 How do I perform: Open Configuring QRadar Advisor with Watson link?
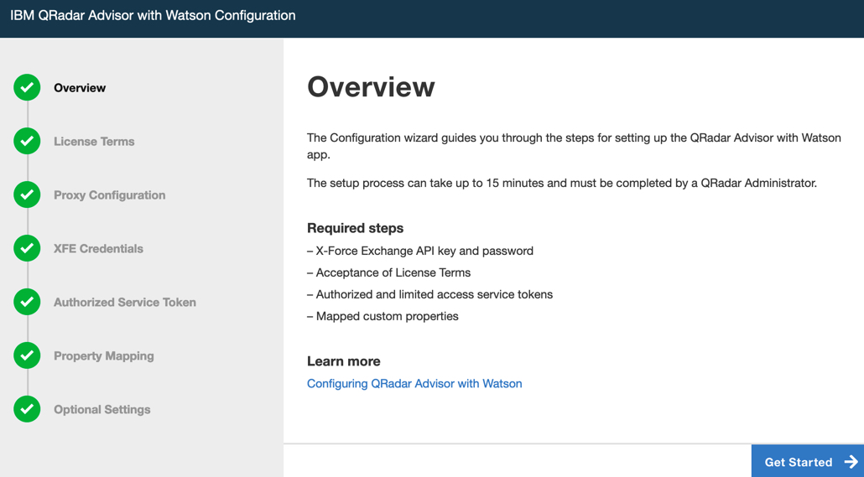click(x=414, y=383)
